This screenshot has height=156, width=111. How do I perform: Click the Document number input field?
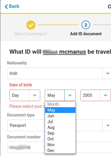[59, 147]
